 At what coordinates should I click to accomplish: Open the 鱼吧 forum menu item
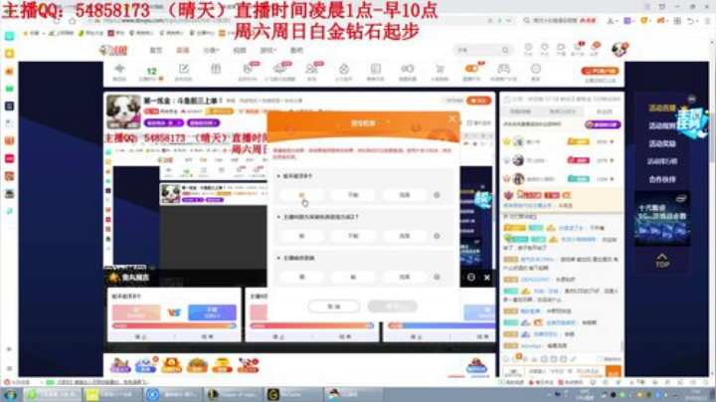pos(296,50)
